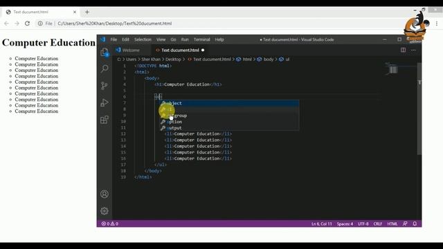Click the editor vertical scrollbar
The height and width of the screenshot is (249, 443).
point(419,109)
